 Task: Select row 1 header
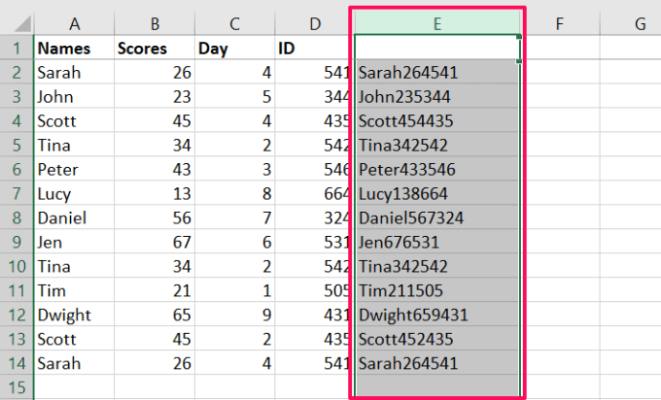coord(17,48)
